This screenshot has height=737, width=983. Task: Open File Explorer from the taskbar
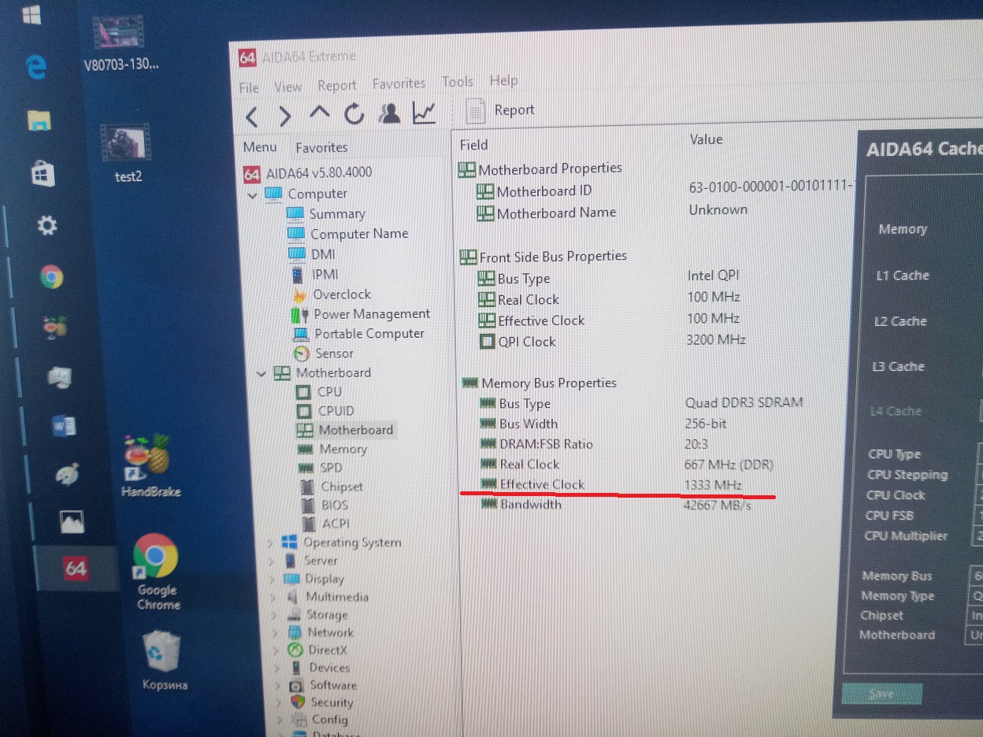(x=39, y=120)
